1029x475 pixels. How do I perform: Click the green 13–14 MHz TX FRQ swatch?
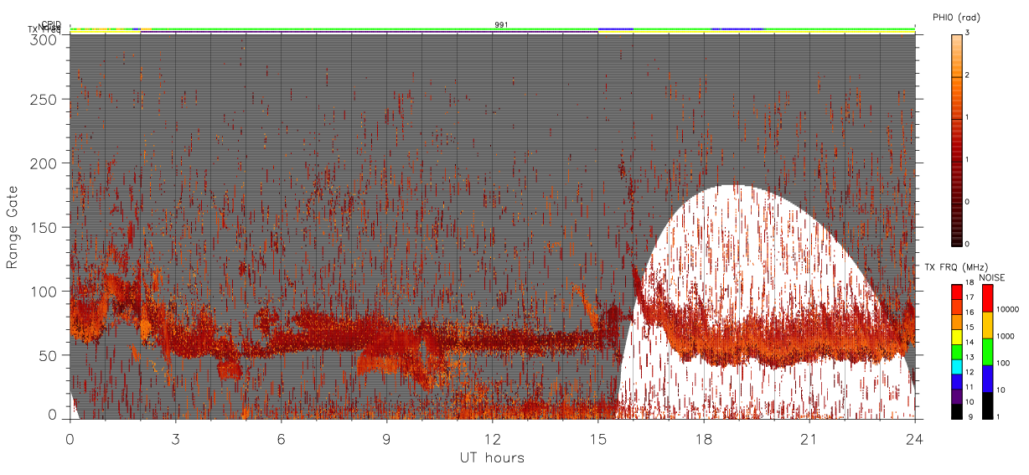956,350
